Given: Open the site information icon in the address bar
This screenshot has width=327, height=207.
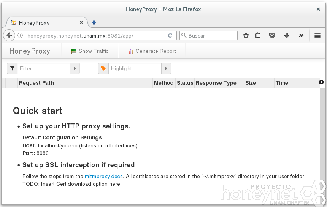Looking at the screenshot, I should pos(20,35).
